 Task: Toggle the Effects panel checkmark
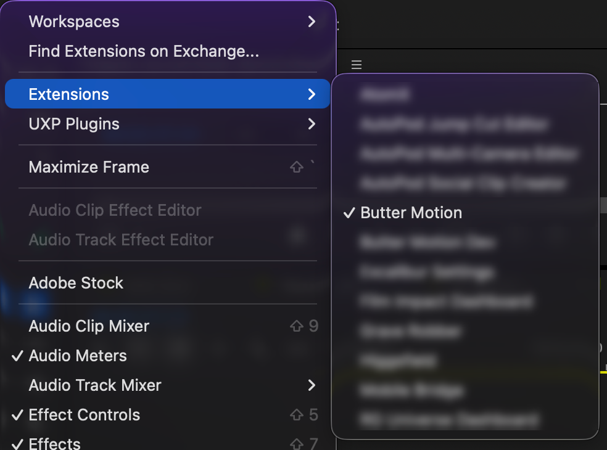tap(167, 443)
